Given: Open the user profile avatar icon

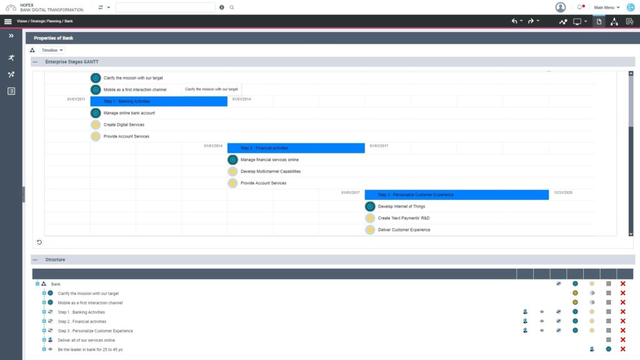Looking at the screenshot, I should click(561, 7).
